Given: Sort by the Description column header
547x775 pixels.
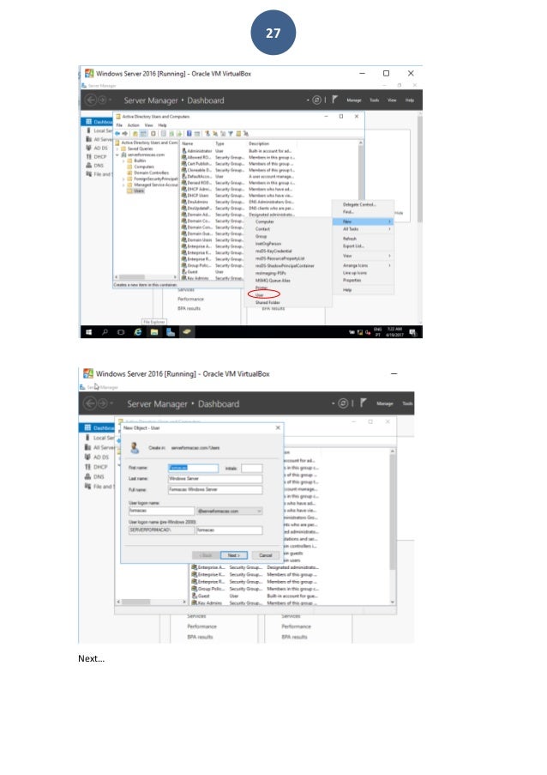Looking at the screenshot, I should coord(259,144).
